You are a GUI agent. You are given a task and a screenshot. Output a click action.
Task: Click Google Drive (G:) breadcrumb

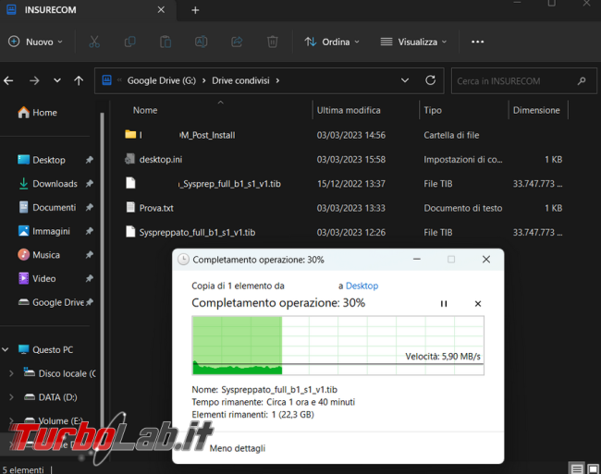(x=162, y=80)
